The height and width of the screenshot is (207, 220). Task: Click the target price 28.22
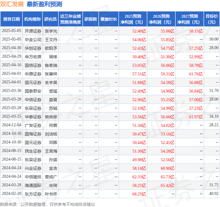tap(214, 125)
